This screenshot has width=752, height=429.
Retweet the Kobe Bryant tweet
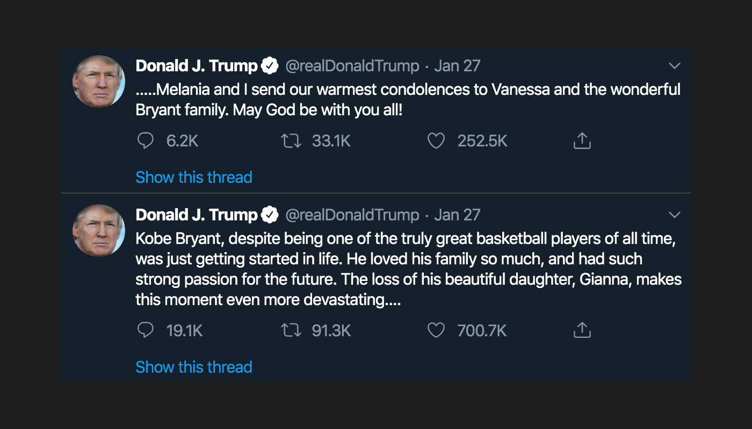[x=291, y=330]
